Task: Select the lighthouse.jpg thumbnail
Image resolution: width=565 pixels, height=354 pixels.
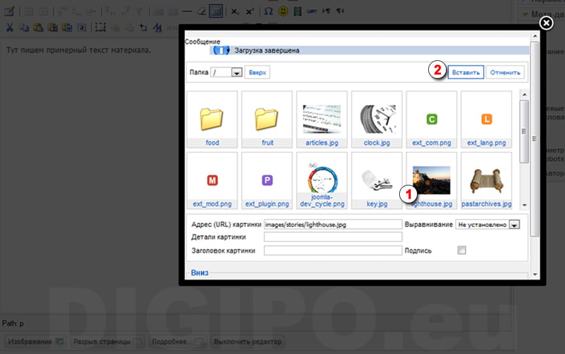Action: 431,180
